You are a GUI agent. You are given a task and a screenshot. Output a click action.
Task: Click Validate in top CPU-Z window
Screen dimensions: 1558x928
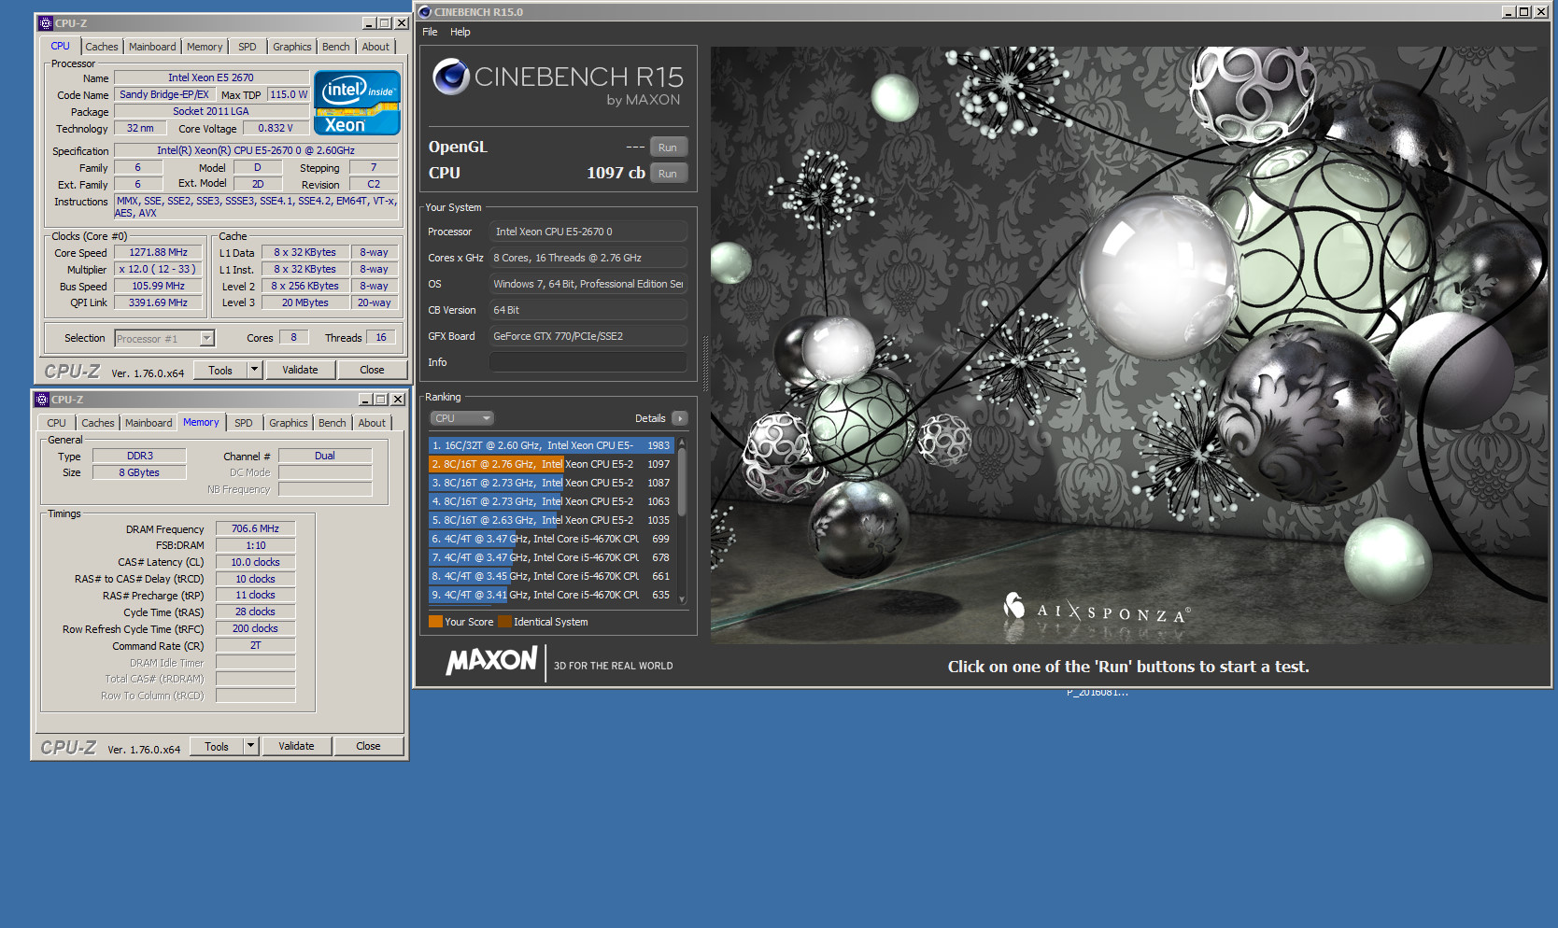click(x=301, y=370)
